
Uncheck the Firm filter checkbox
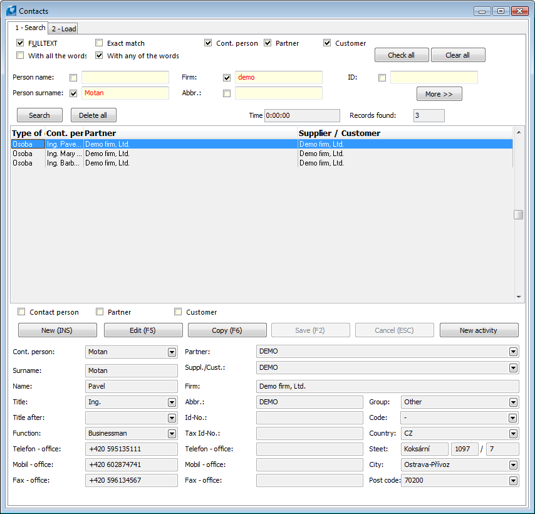coord(227,78)
